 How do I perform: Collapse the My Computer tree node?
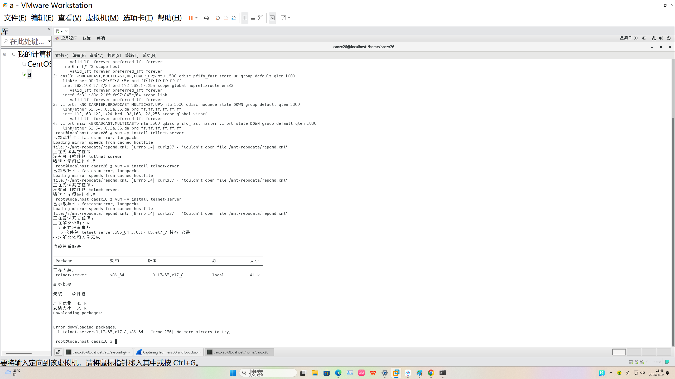pyautogui.click(x=4, y=54)
